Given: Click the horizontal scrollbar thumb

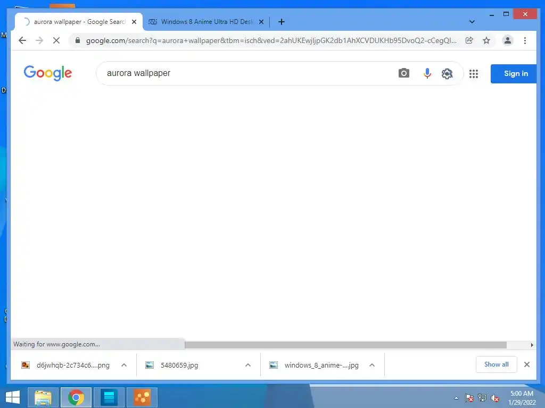Looking at the screenshot, I should coord(345,345).
